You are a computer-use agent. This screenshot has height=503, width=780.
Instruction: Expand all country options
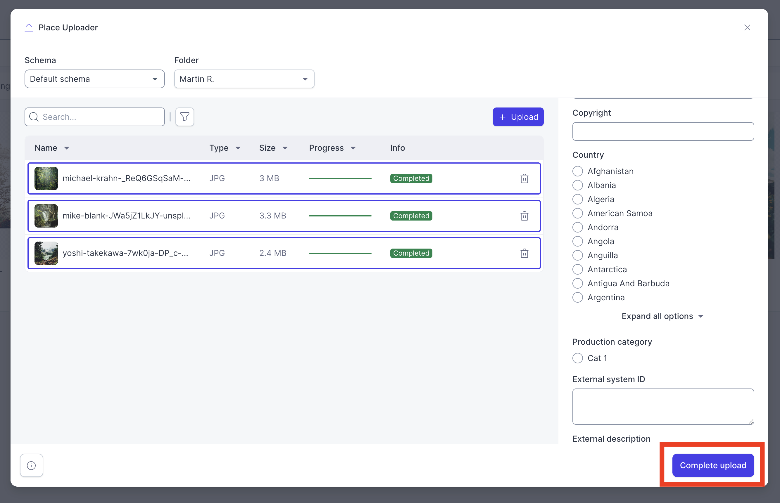point(663,316)
